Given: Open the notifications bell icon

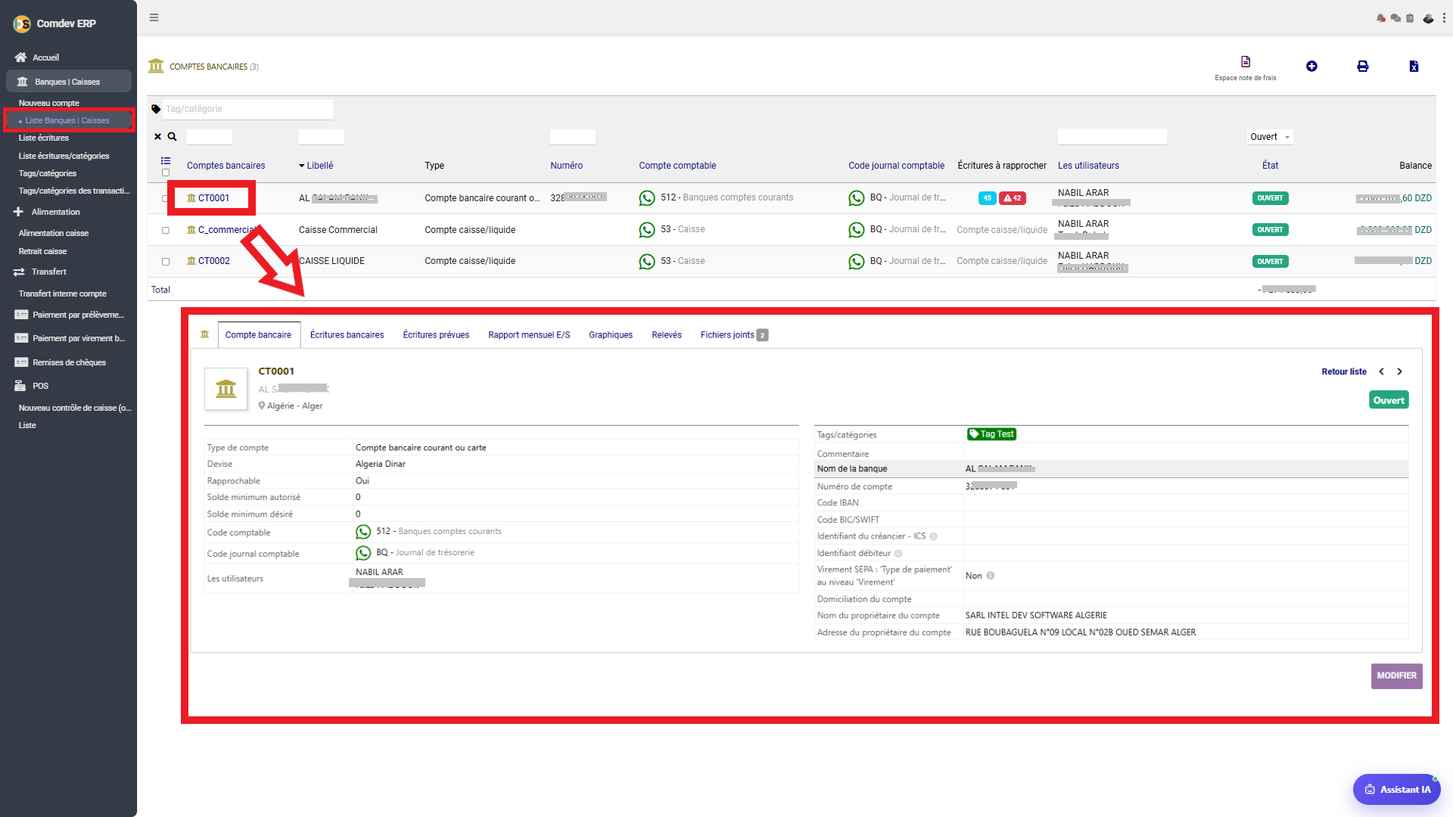Looking at the screenshot, I should click(1381, 18).
